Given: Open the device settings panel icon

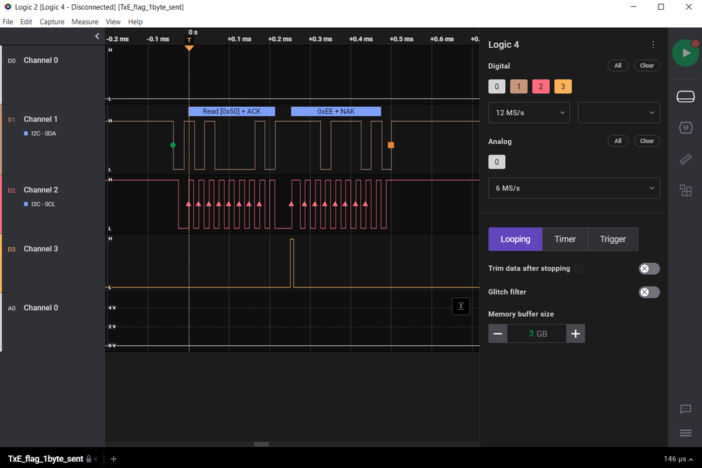Looking at the screenshot, I should pos(685,96).
